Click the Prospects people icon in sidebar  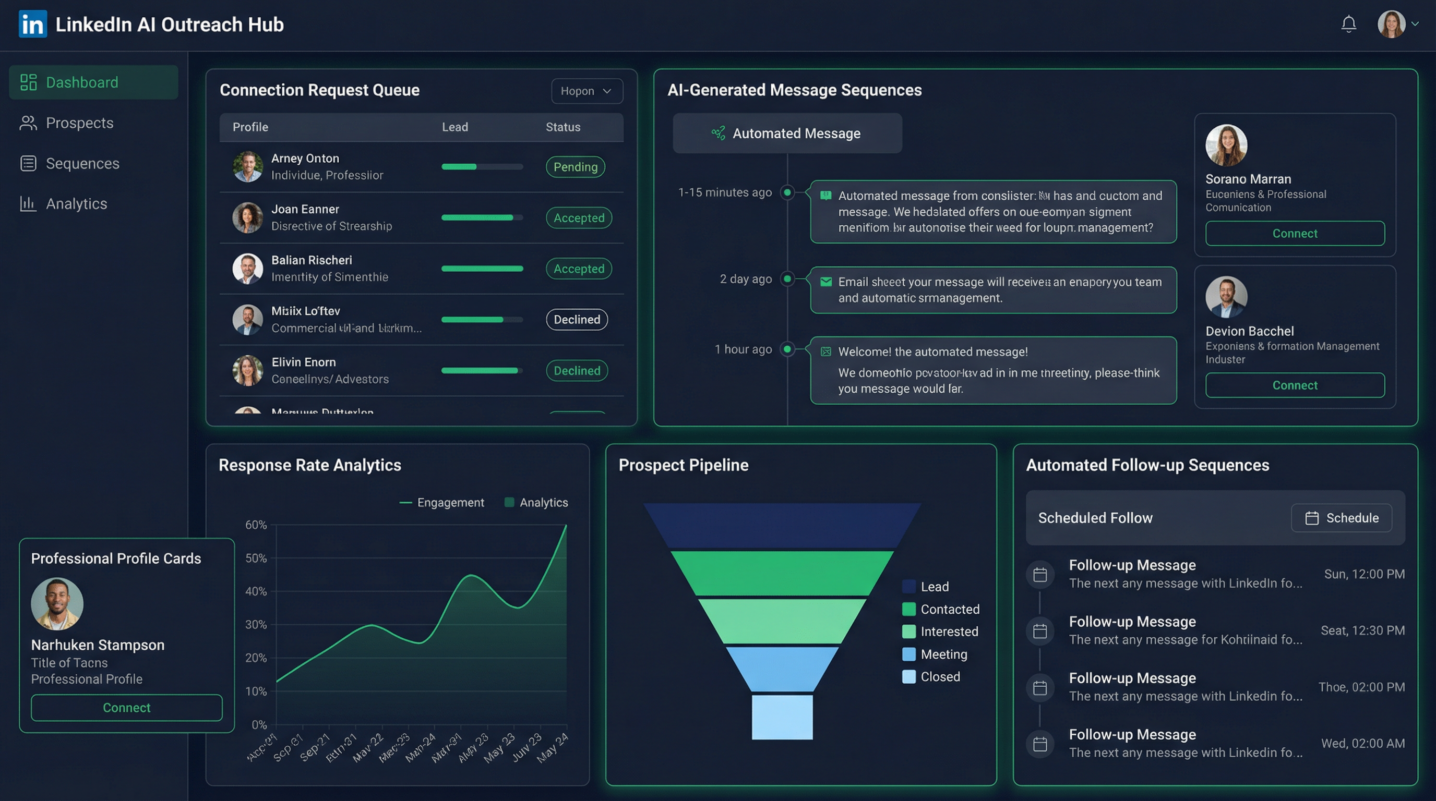[28, 123]
